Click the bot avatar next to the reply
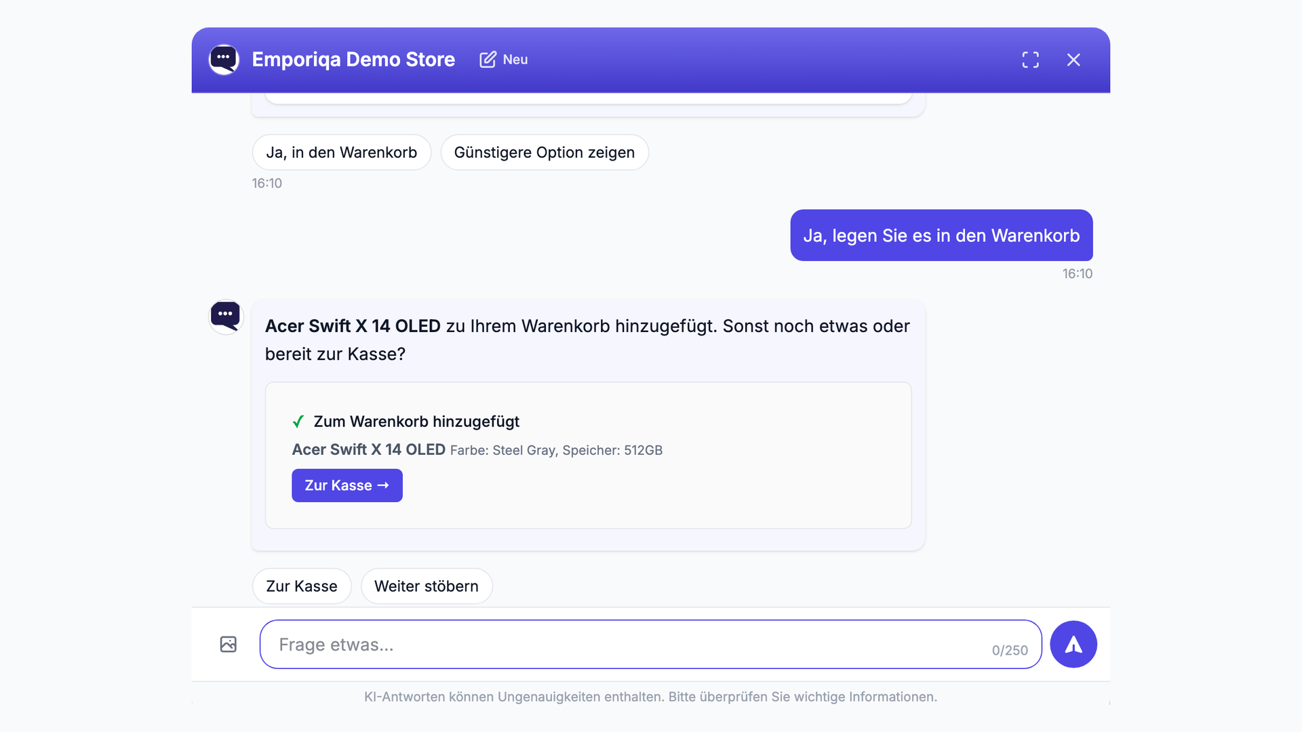 click(x=226, y=317)
